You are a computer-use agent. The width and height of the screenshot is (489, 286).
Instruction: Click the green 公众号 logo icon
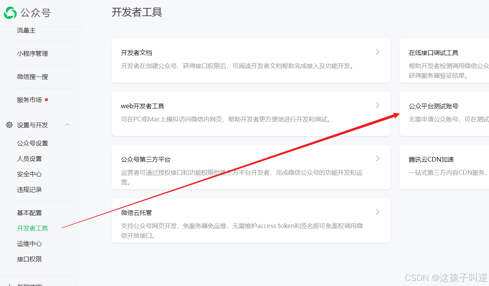[10, 13]
